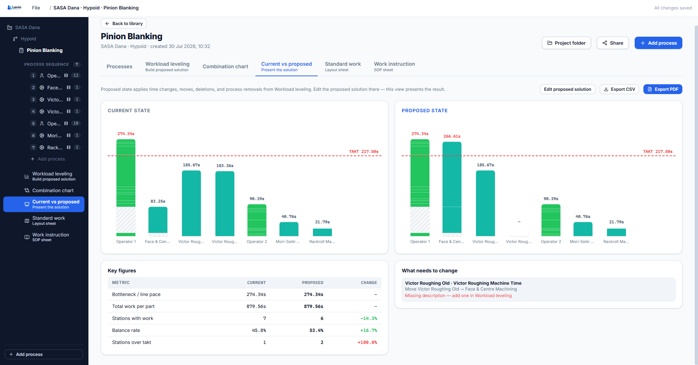Click the person icon on process row 5
Screen dimensions: 698x365
click(42, 123)
